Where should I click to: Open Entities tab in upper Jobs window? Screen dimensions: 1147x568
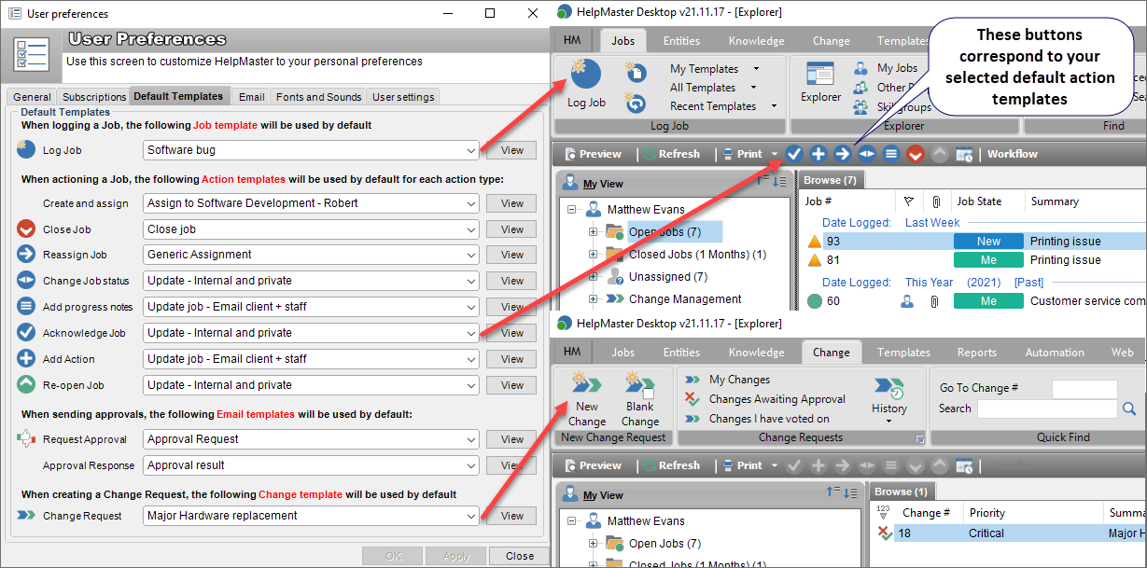pyautogui.click(x=681, y=41)
